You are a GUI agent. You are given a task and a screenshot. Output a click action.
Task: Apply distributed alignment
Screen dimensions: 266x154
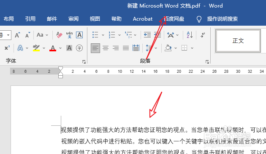click(x=136, y=48)
